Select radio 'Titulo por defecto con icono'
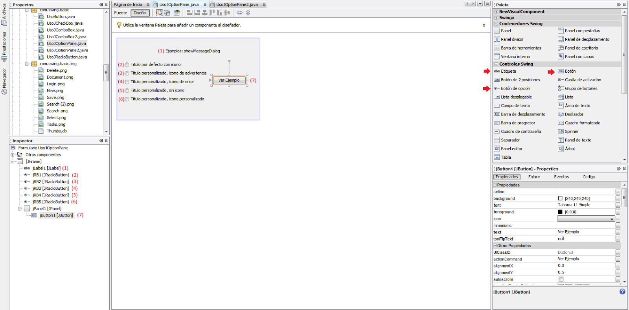Image resolution: width=629 pixels, height=310 pixels. click(x=127, y=65)
